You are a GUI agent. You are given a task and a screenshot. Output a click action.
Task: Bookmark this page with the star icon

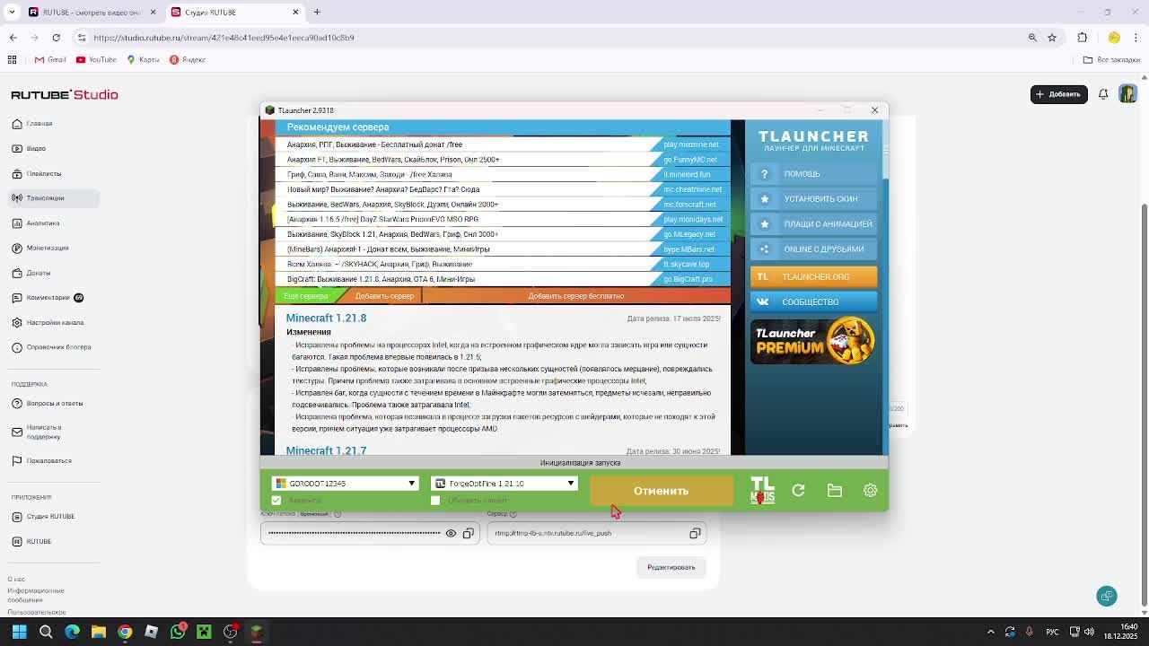(x=1052, y=38)
